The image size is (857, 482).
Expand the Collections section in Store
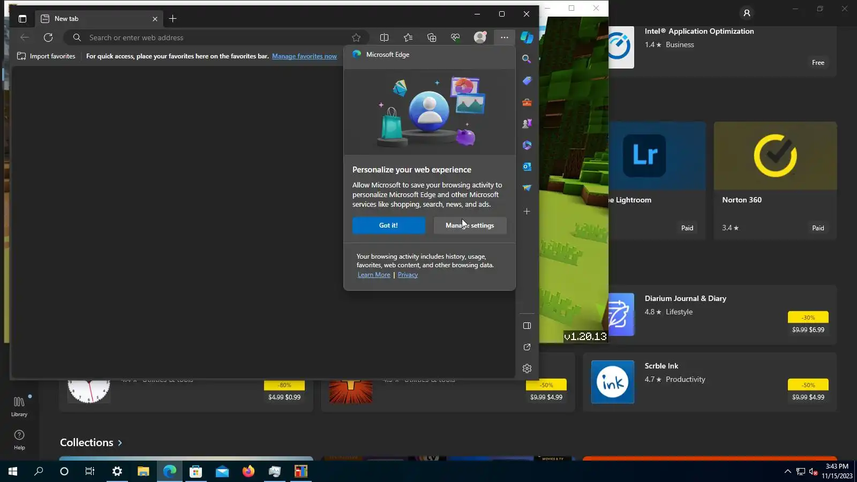coord(91,442)
